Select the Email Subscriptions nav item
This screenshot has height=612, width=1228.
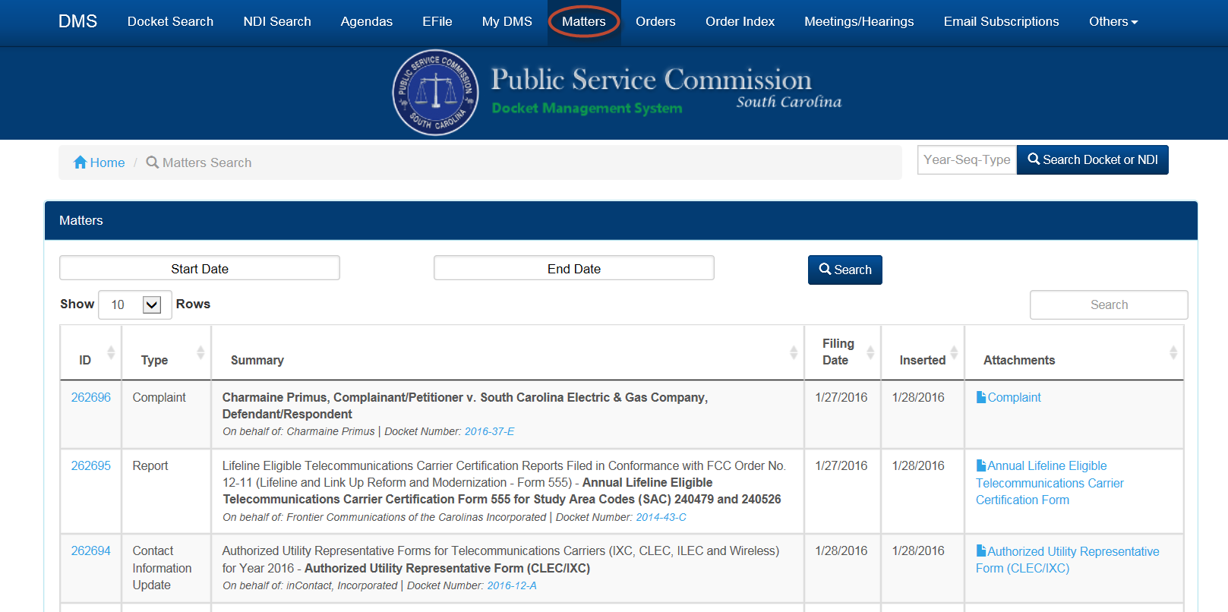click(x=1001, y=22)
